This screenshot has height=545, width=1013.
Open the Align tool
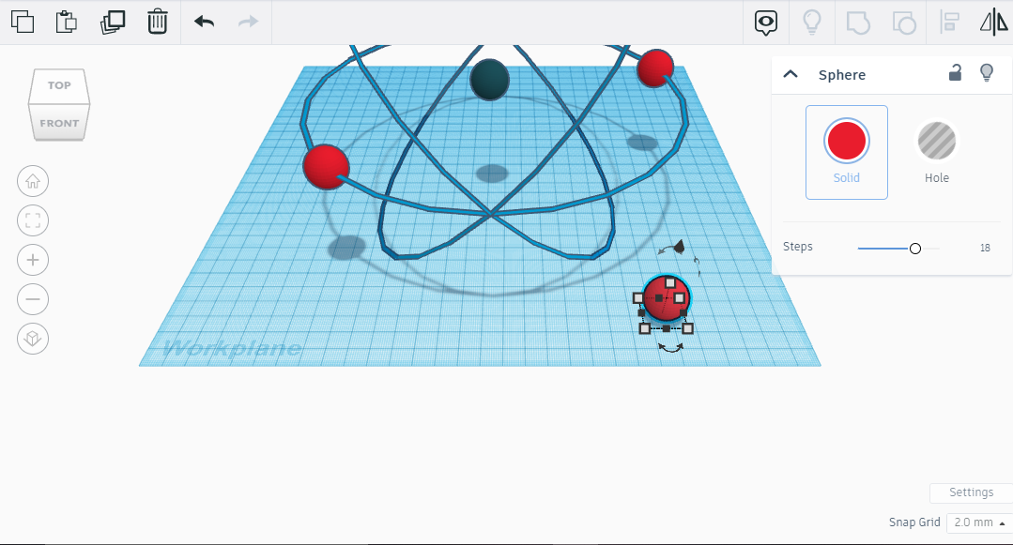coord(949,21)
